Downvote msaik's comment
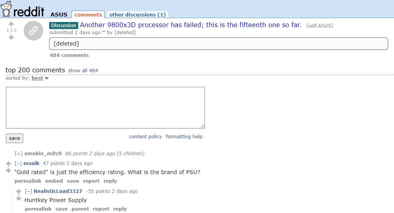This screenshot has width=394, height=213. (8, 171)
